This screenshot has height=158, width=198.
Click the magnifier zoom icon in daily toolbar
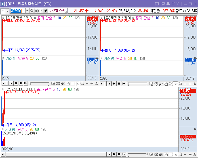180,154
